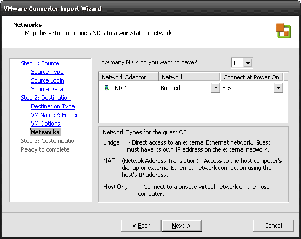Click the Connect at Power On header
Screen dimensions: 301x239
pyautogui.click(x=251, y=77)
